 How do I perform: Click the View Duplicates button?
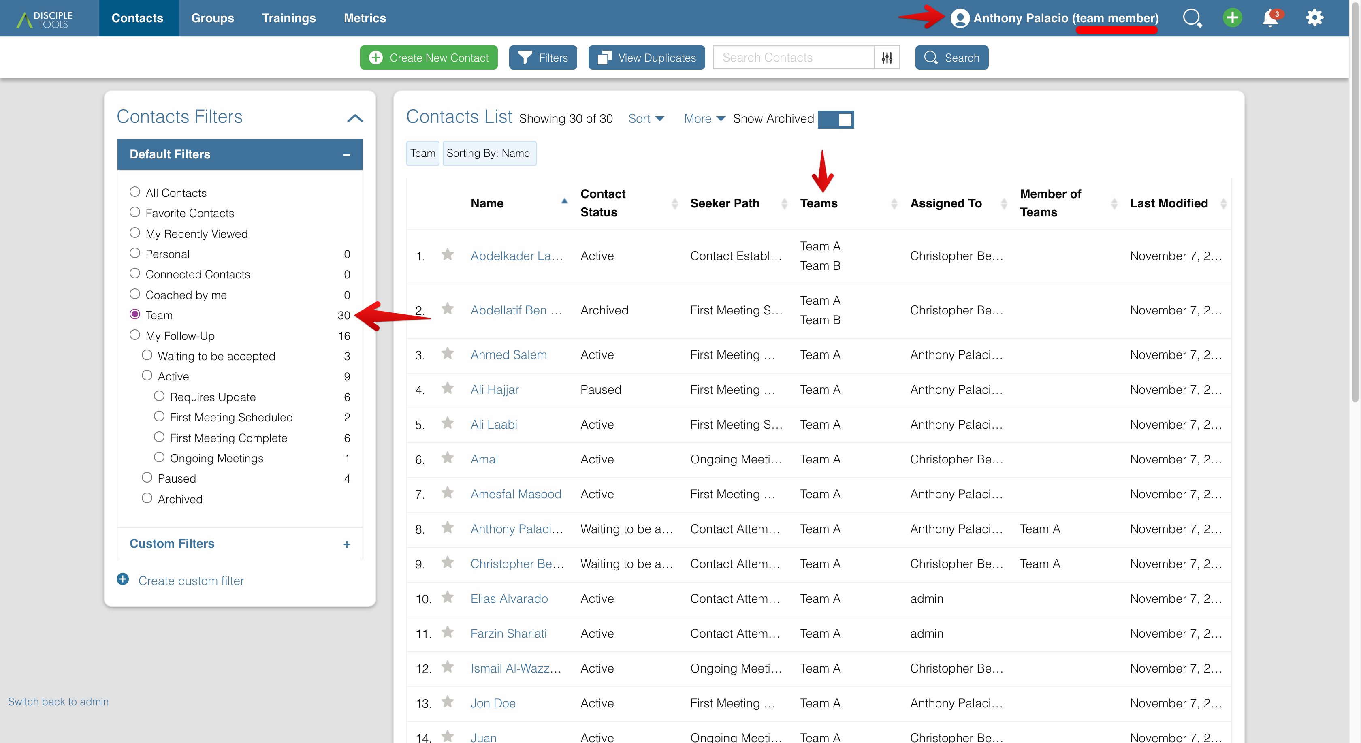[x=647, y=58]
